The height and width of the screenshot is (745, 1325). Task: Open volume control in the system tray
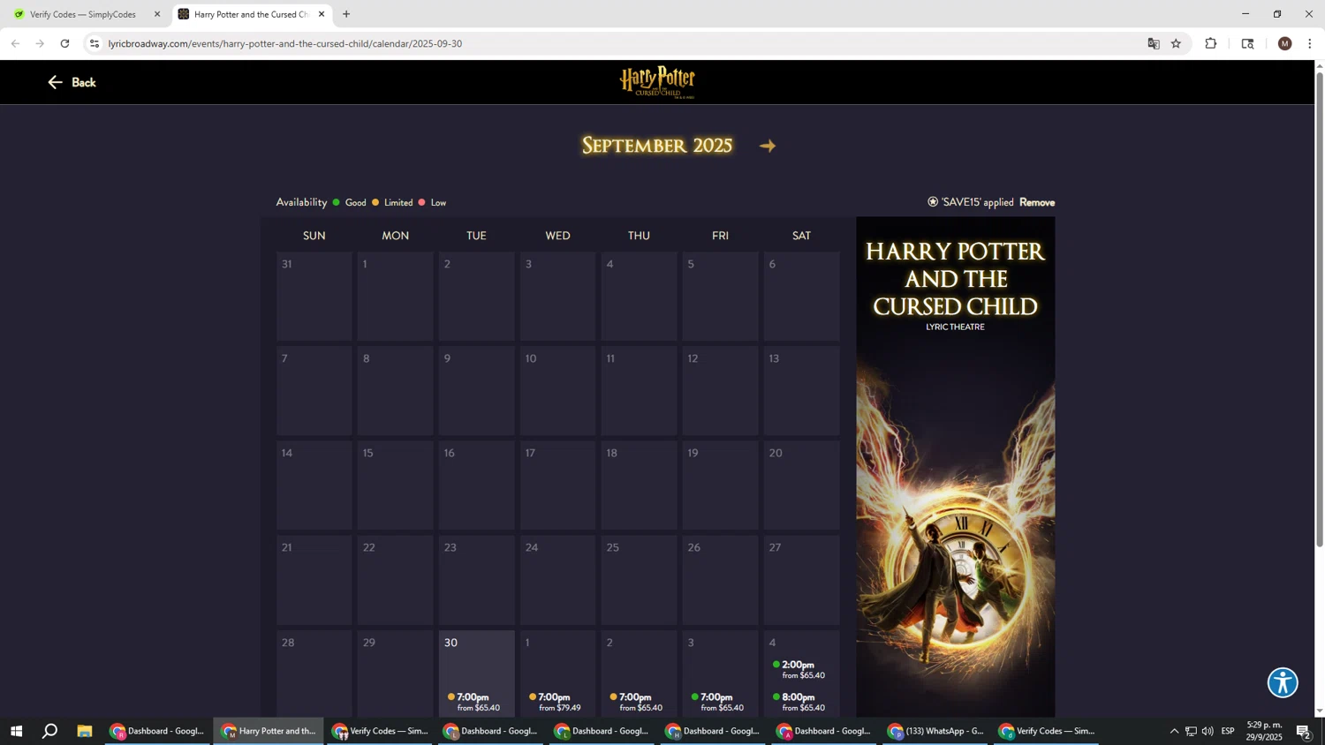[x=1208, y=731]
